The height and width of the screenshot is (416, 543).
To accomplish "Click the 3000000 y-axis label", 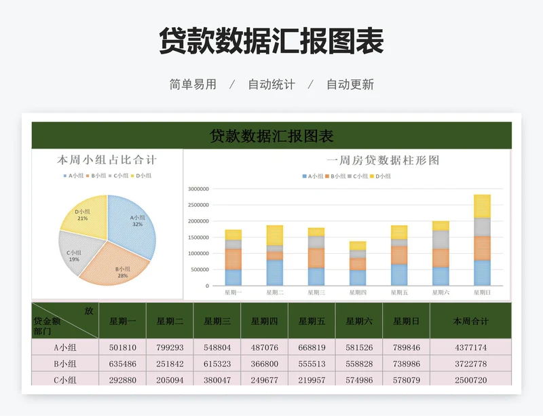I will (198, 189).
